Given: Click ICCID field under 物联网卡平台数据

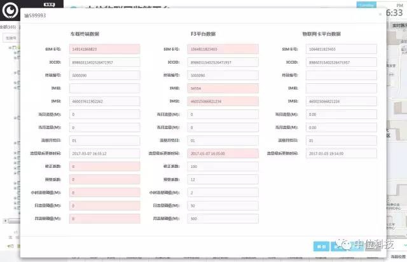Looking at the screenshot, I should coord(341,62).
